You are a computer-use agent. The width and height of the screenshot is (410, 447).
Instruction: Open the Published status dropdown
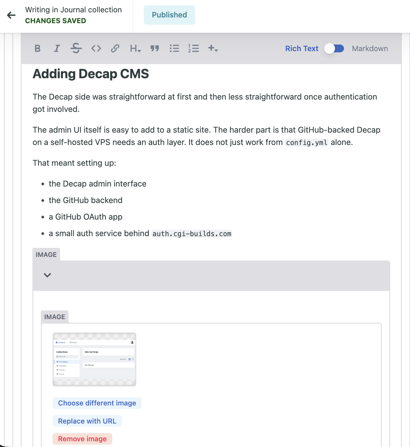(169, 15)
